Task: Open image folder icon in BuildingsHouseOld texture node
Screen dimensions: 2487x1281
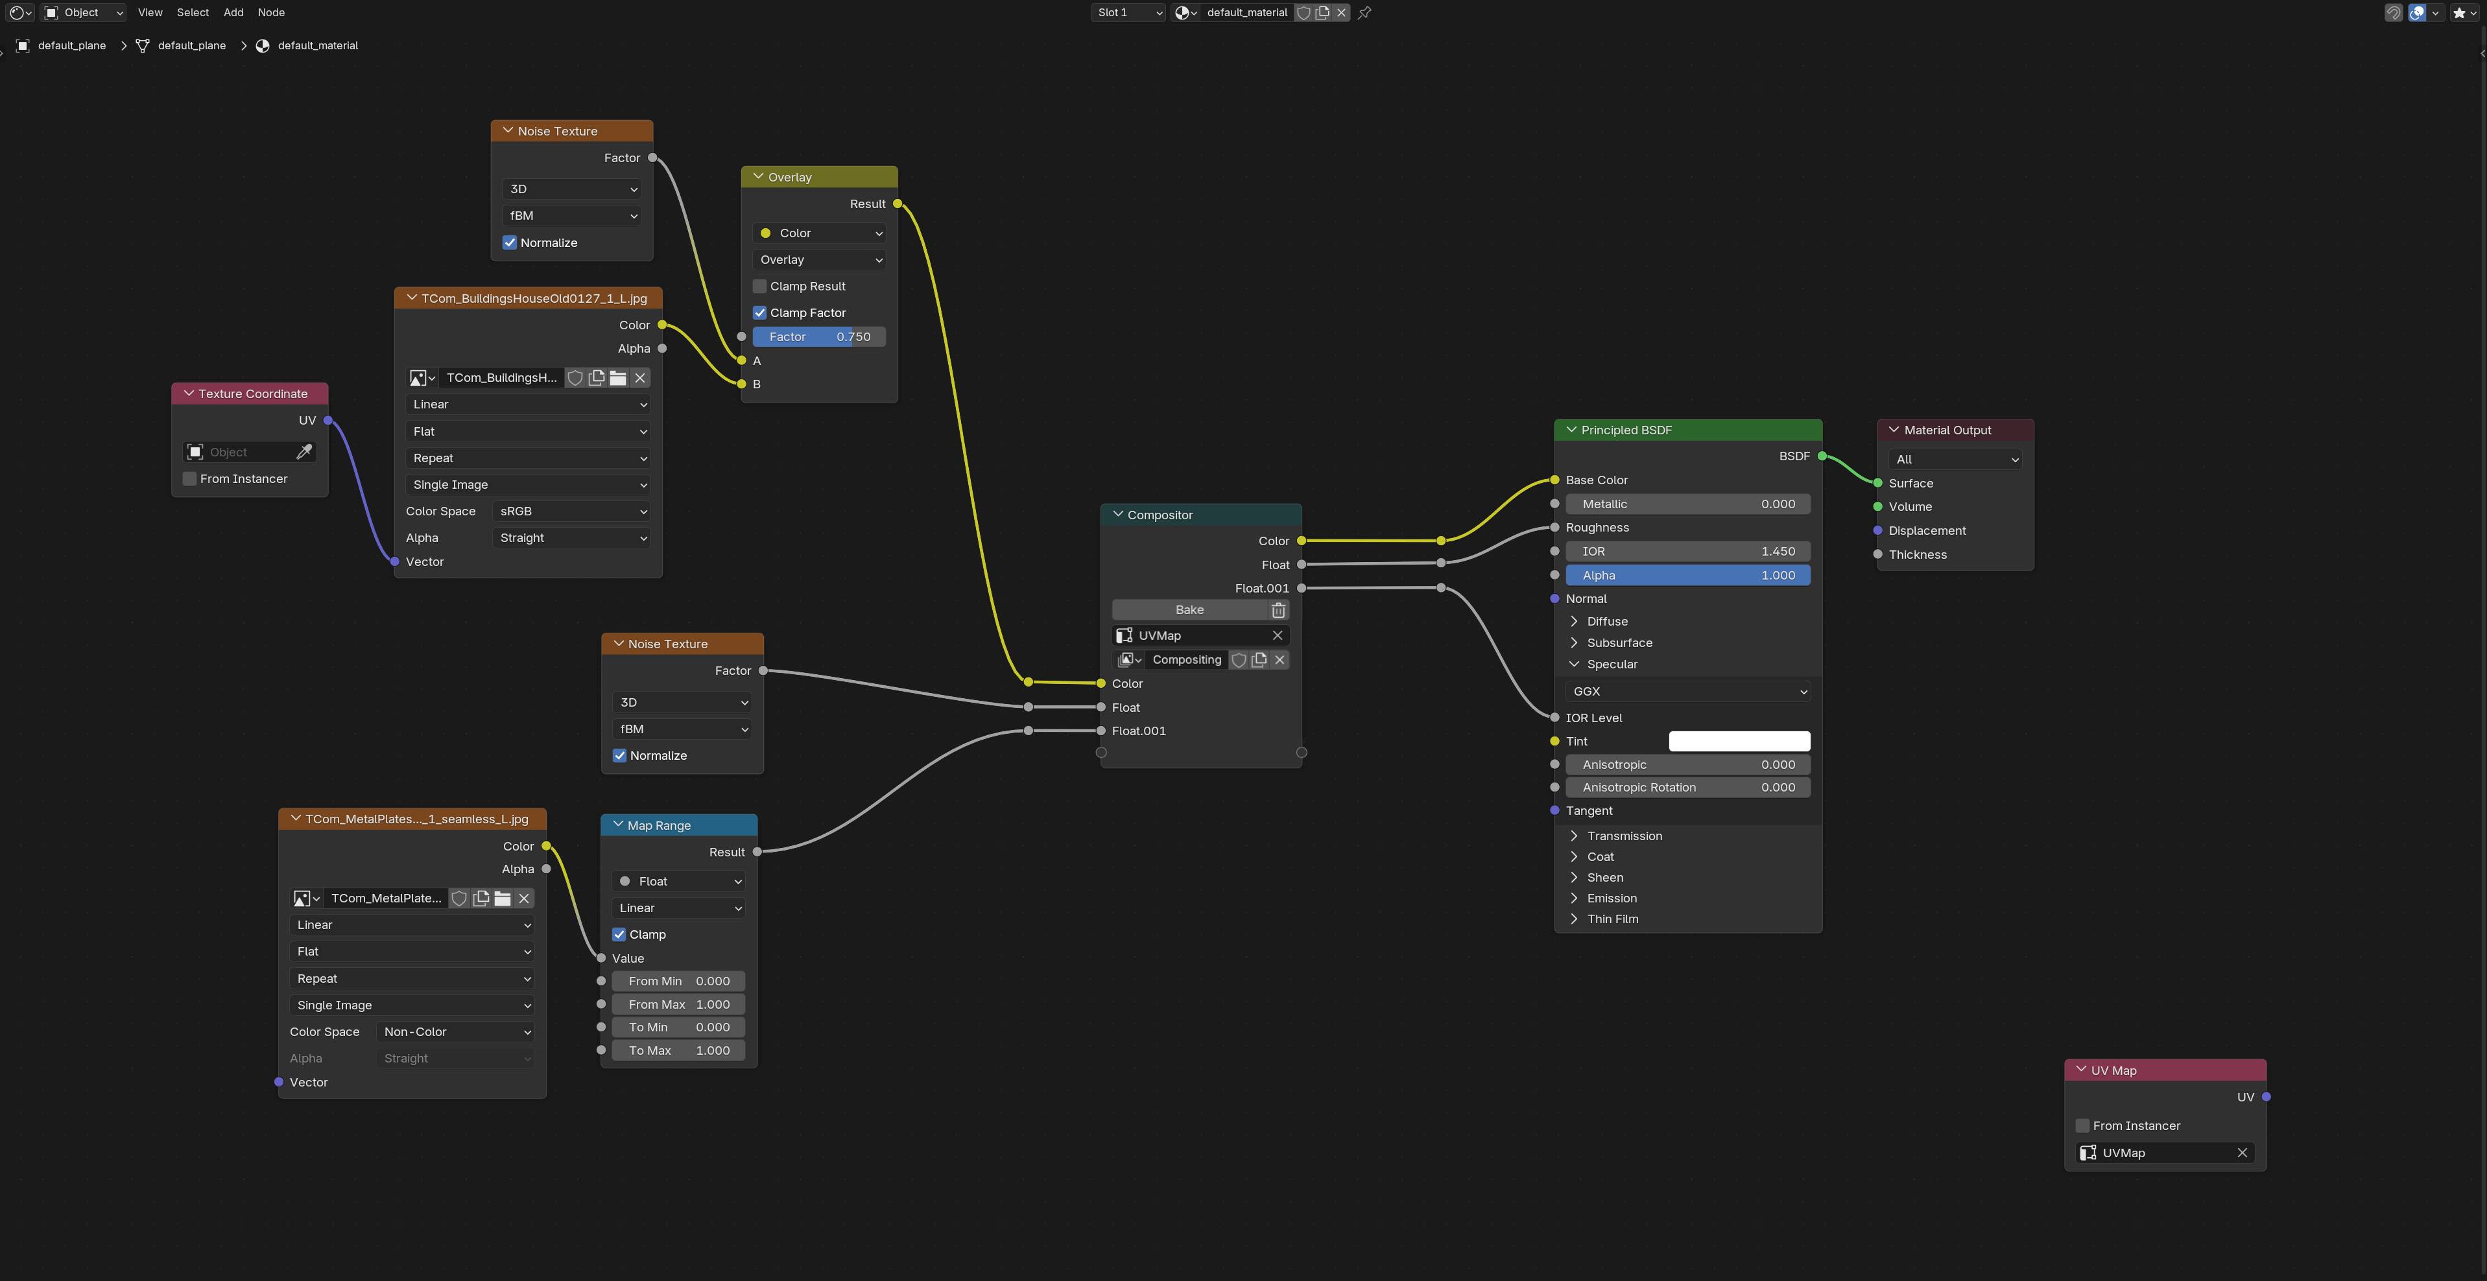Action: tap(618, 377)
